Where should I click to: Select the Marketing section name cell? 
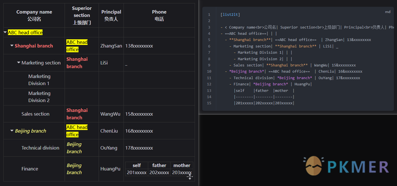pyautogui.click(x=41, y=63)
